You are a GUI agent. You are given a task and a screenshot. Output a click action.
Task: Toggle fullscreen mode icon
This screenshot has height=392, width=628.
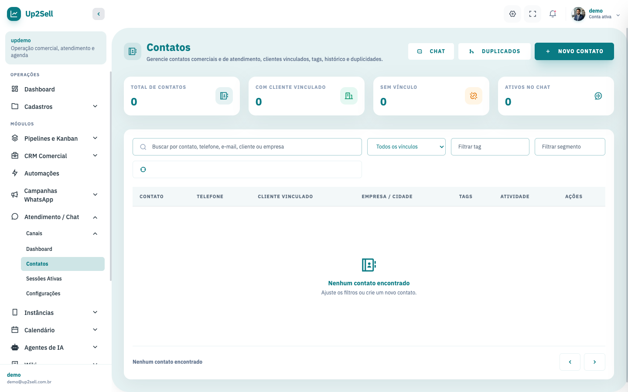532,14
